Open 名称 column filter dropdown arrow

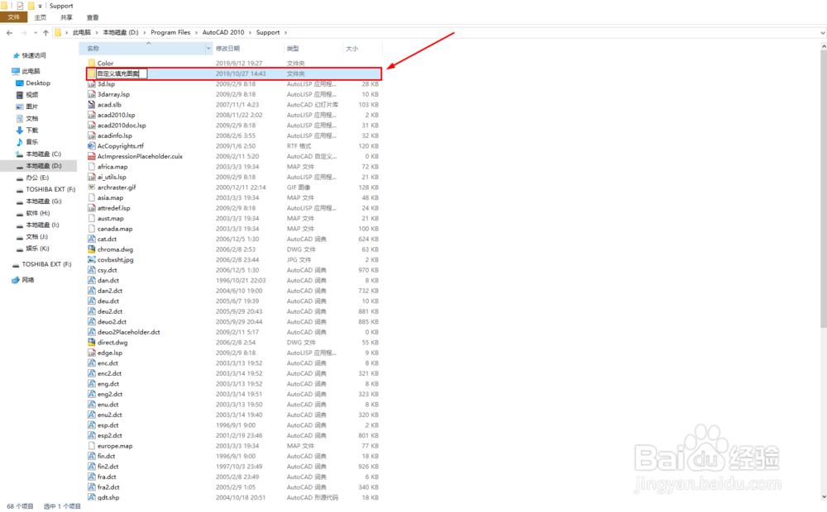pos(209,49)
